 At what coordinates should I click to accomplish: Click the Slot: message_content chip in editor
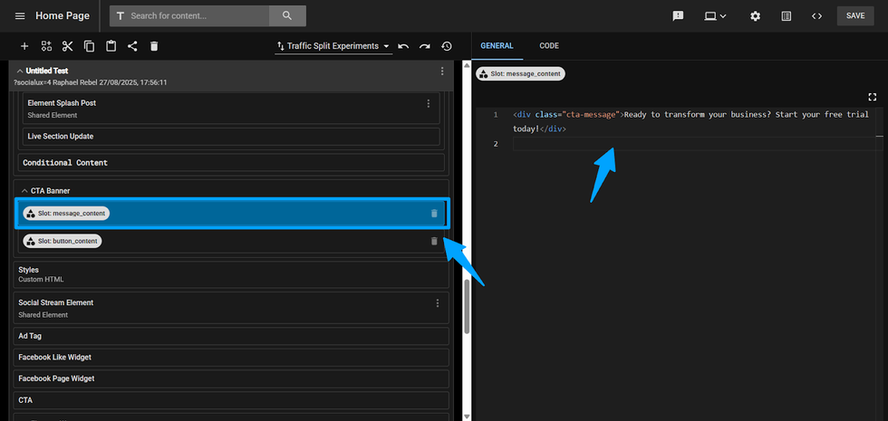pyautogui.click(x=520, y=73)
